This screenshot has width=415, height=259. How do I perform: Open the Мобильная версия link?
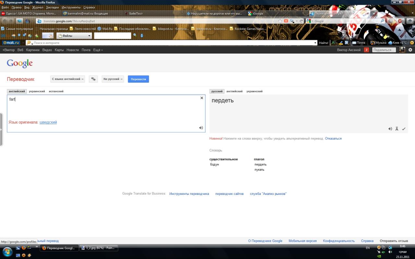[302, 241]
